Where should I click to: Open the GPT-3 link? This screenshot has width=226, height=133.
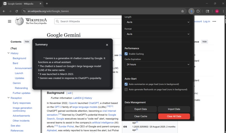[58, 107]
